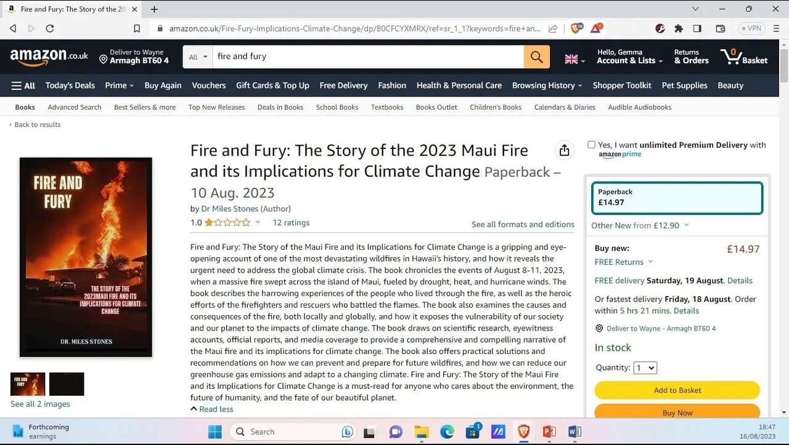789x445 pixels.
Task: Click See all formats and editions
Action: tap(523, 225)
